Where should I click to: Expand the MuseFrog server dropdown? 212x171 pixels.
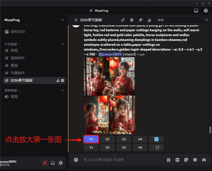pyautogui.click(x=62, y=20)
